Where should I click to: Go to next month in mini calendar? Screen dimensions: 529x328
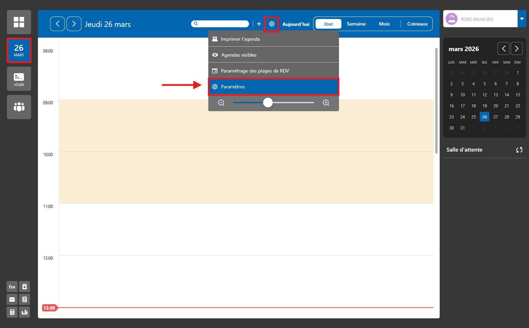pyautogui.click(x=517, y=49)
